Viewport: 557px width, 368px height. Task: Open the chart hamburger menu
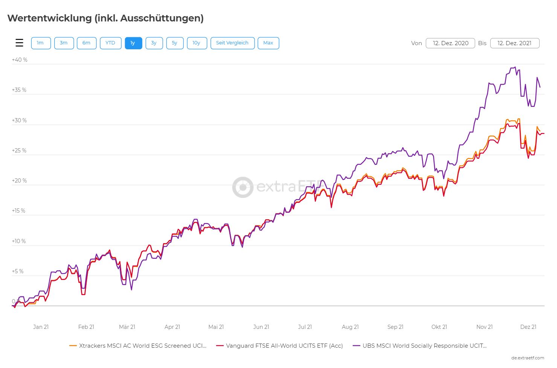tap(19, 43)
